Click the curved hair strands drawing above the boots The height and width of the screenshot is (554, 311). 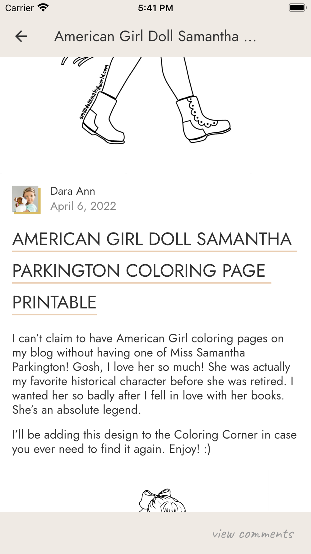coord(78,61)
